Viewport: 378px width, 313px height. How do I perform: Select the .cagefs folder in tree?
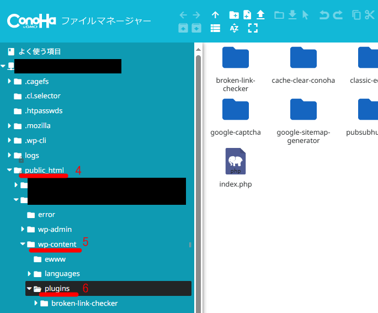tap(31, 81)
